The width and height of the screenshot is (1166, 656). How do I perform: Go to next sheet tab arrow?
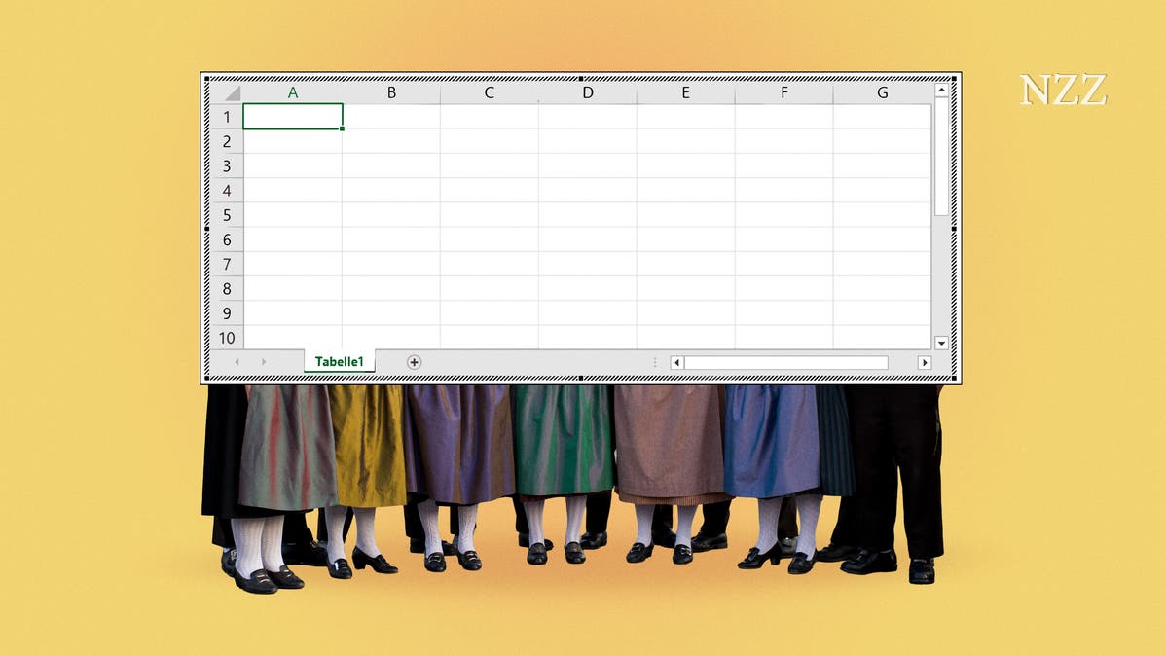pyautogui.click(x=263, y=362)
